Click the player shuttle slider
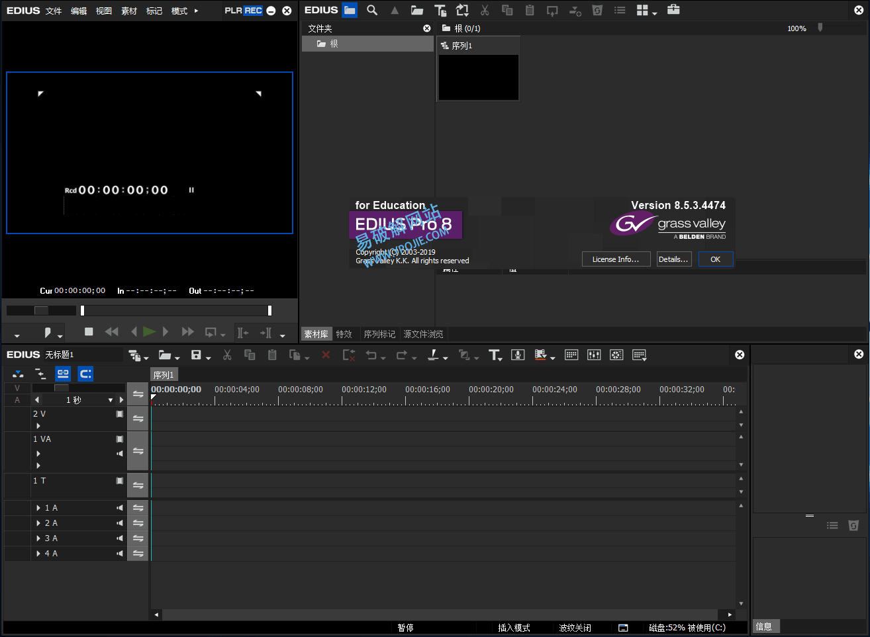This screenshot has height=637, width=870. (x=41, y=310)
